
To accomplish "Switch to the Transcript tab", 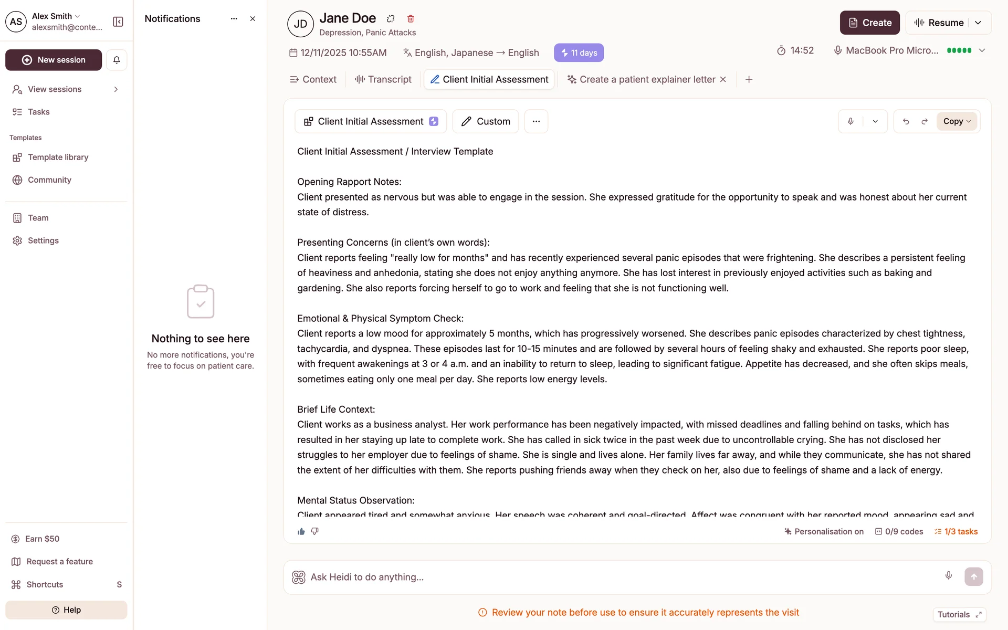I will (x=383, y=79).
